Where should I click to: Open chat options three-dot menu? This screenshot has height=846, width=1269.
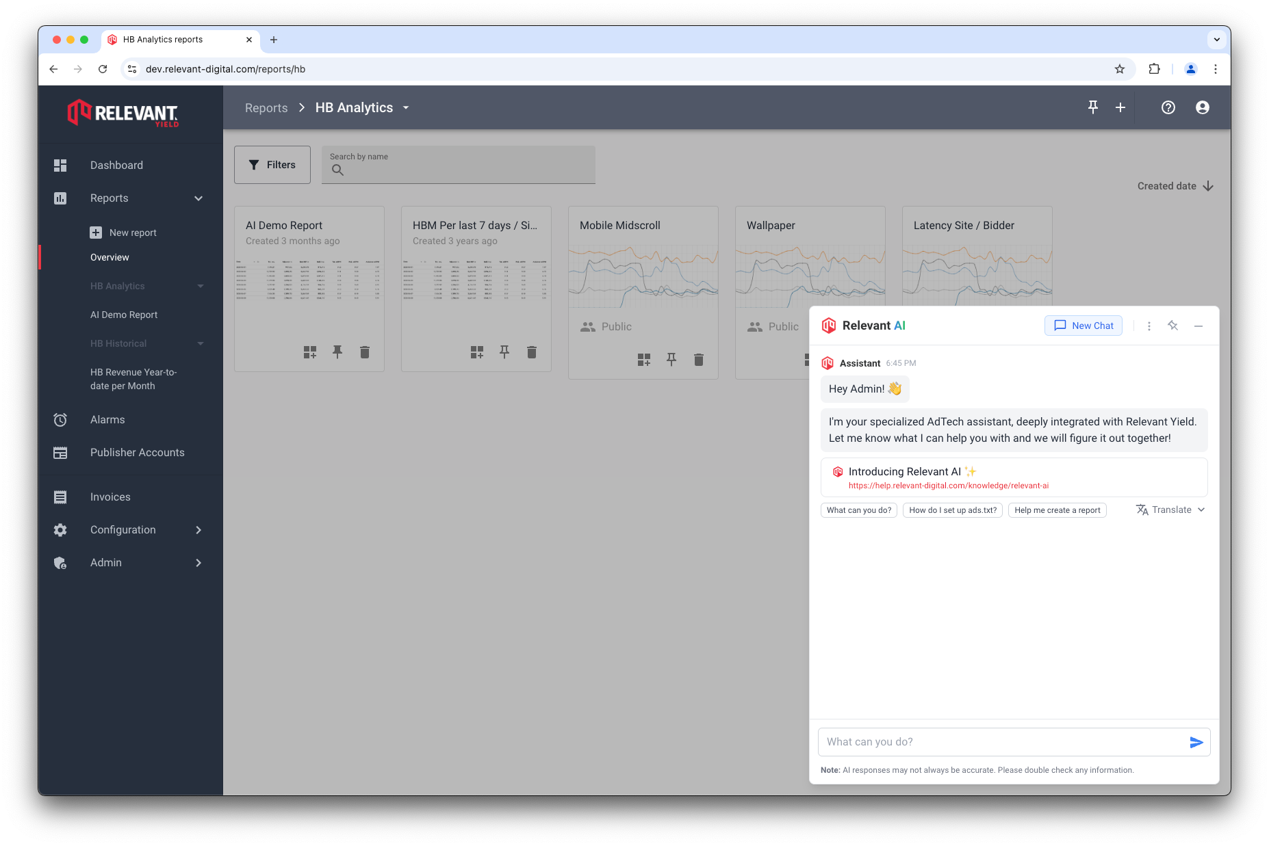[1149, 326]
